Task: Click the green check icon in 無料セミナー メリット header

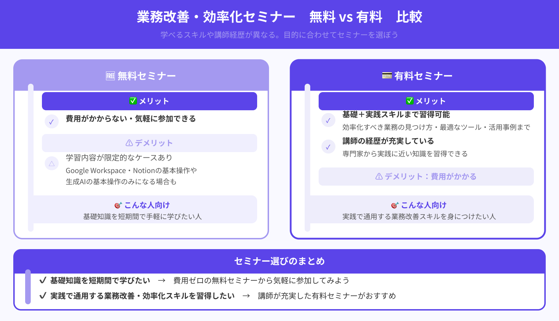Action: [132, 101]
